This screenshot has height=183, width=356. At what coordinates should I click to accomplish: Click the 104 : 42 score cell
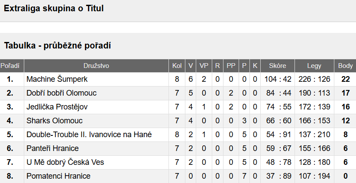[x=278, y=79]
